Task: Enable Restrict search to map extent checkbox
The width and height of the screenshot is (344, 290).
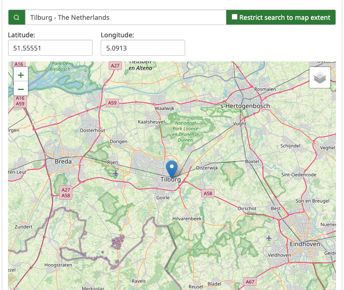Action: (x=234, y=17)
